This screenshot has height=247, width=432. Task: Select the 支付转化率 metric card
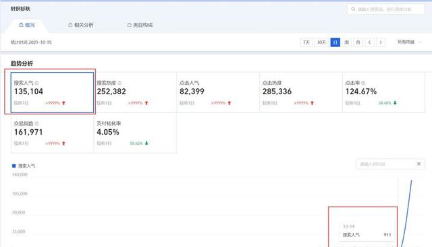(135, 133)
